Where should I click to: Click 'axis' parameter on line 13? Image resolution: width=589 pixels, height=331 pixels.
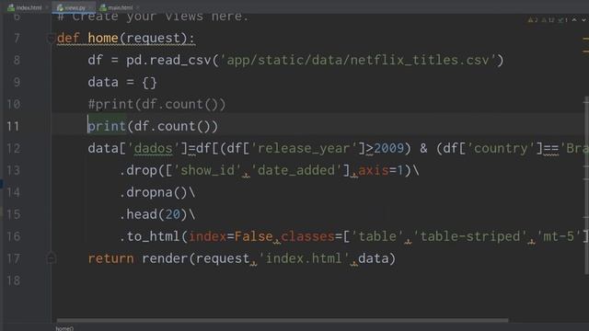(374, 171)
